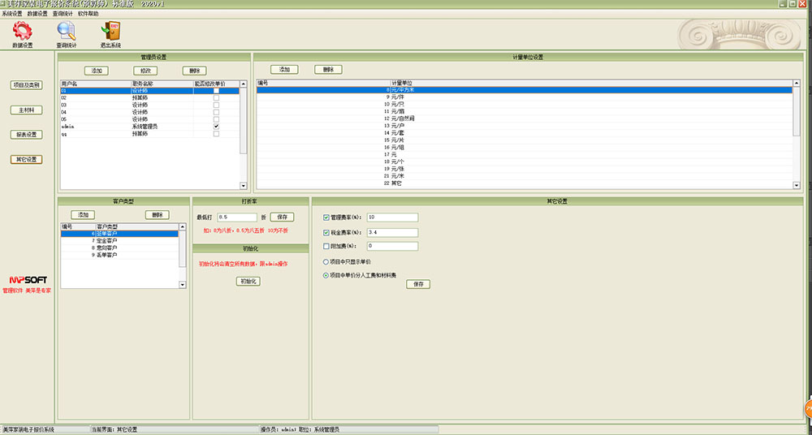812x435 pixels.
Task: Click 修改 button in 管理员设置 panel
Action: (146, 71)
